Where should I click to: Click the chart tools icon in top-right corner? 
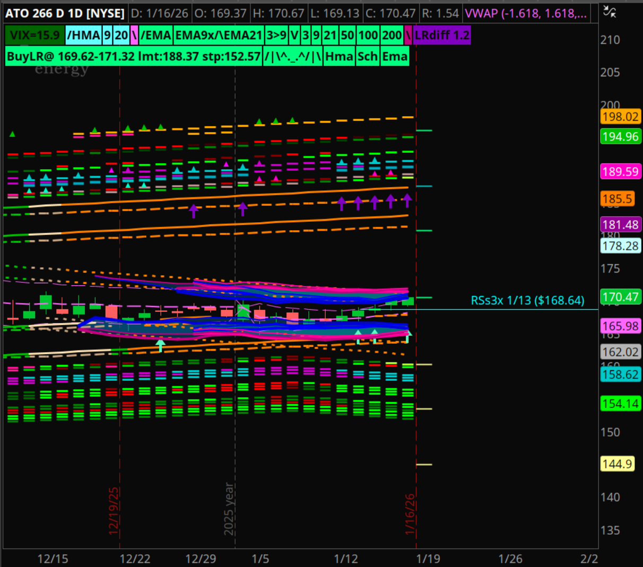coord(610,12)
